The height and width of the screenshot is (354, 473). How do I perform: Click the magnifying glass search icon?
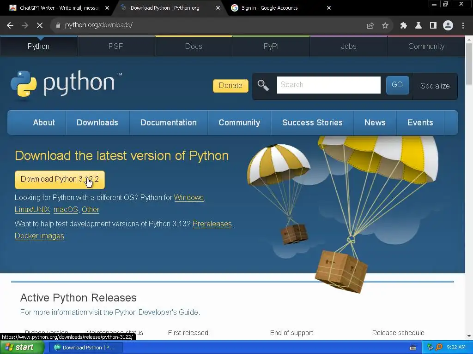[263, 85]
